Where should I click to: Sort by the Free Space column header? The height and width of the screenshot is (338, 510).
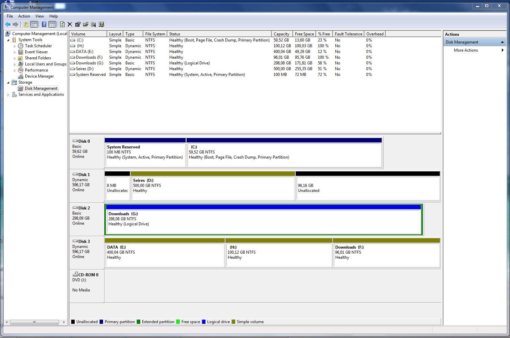point(304,34)
